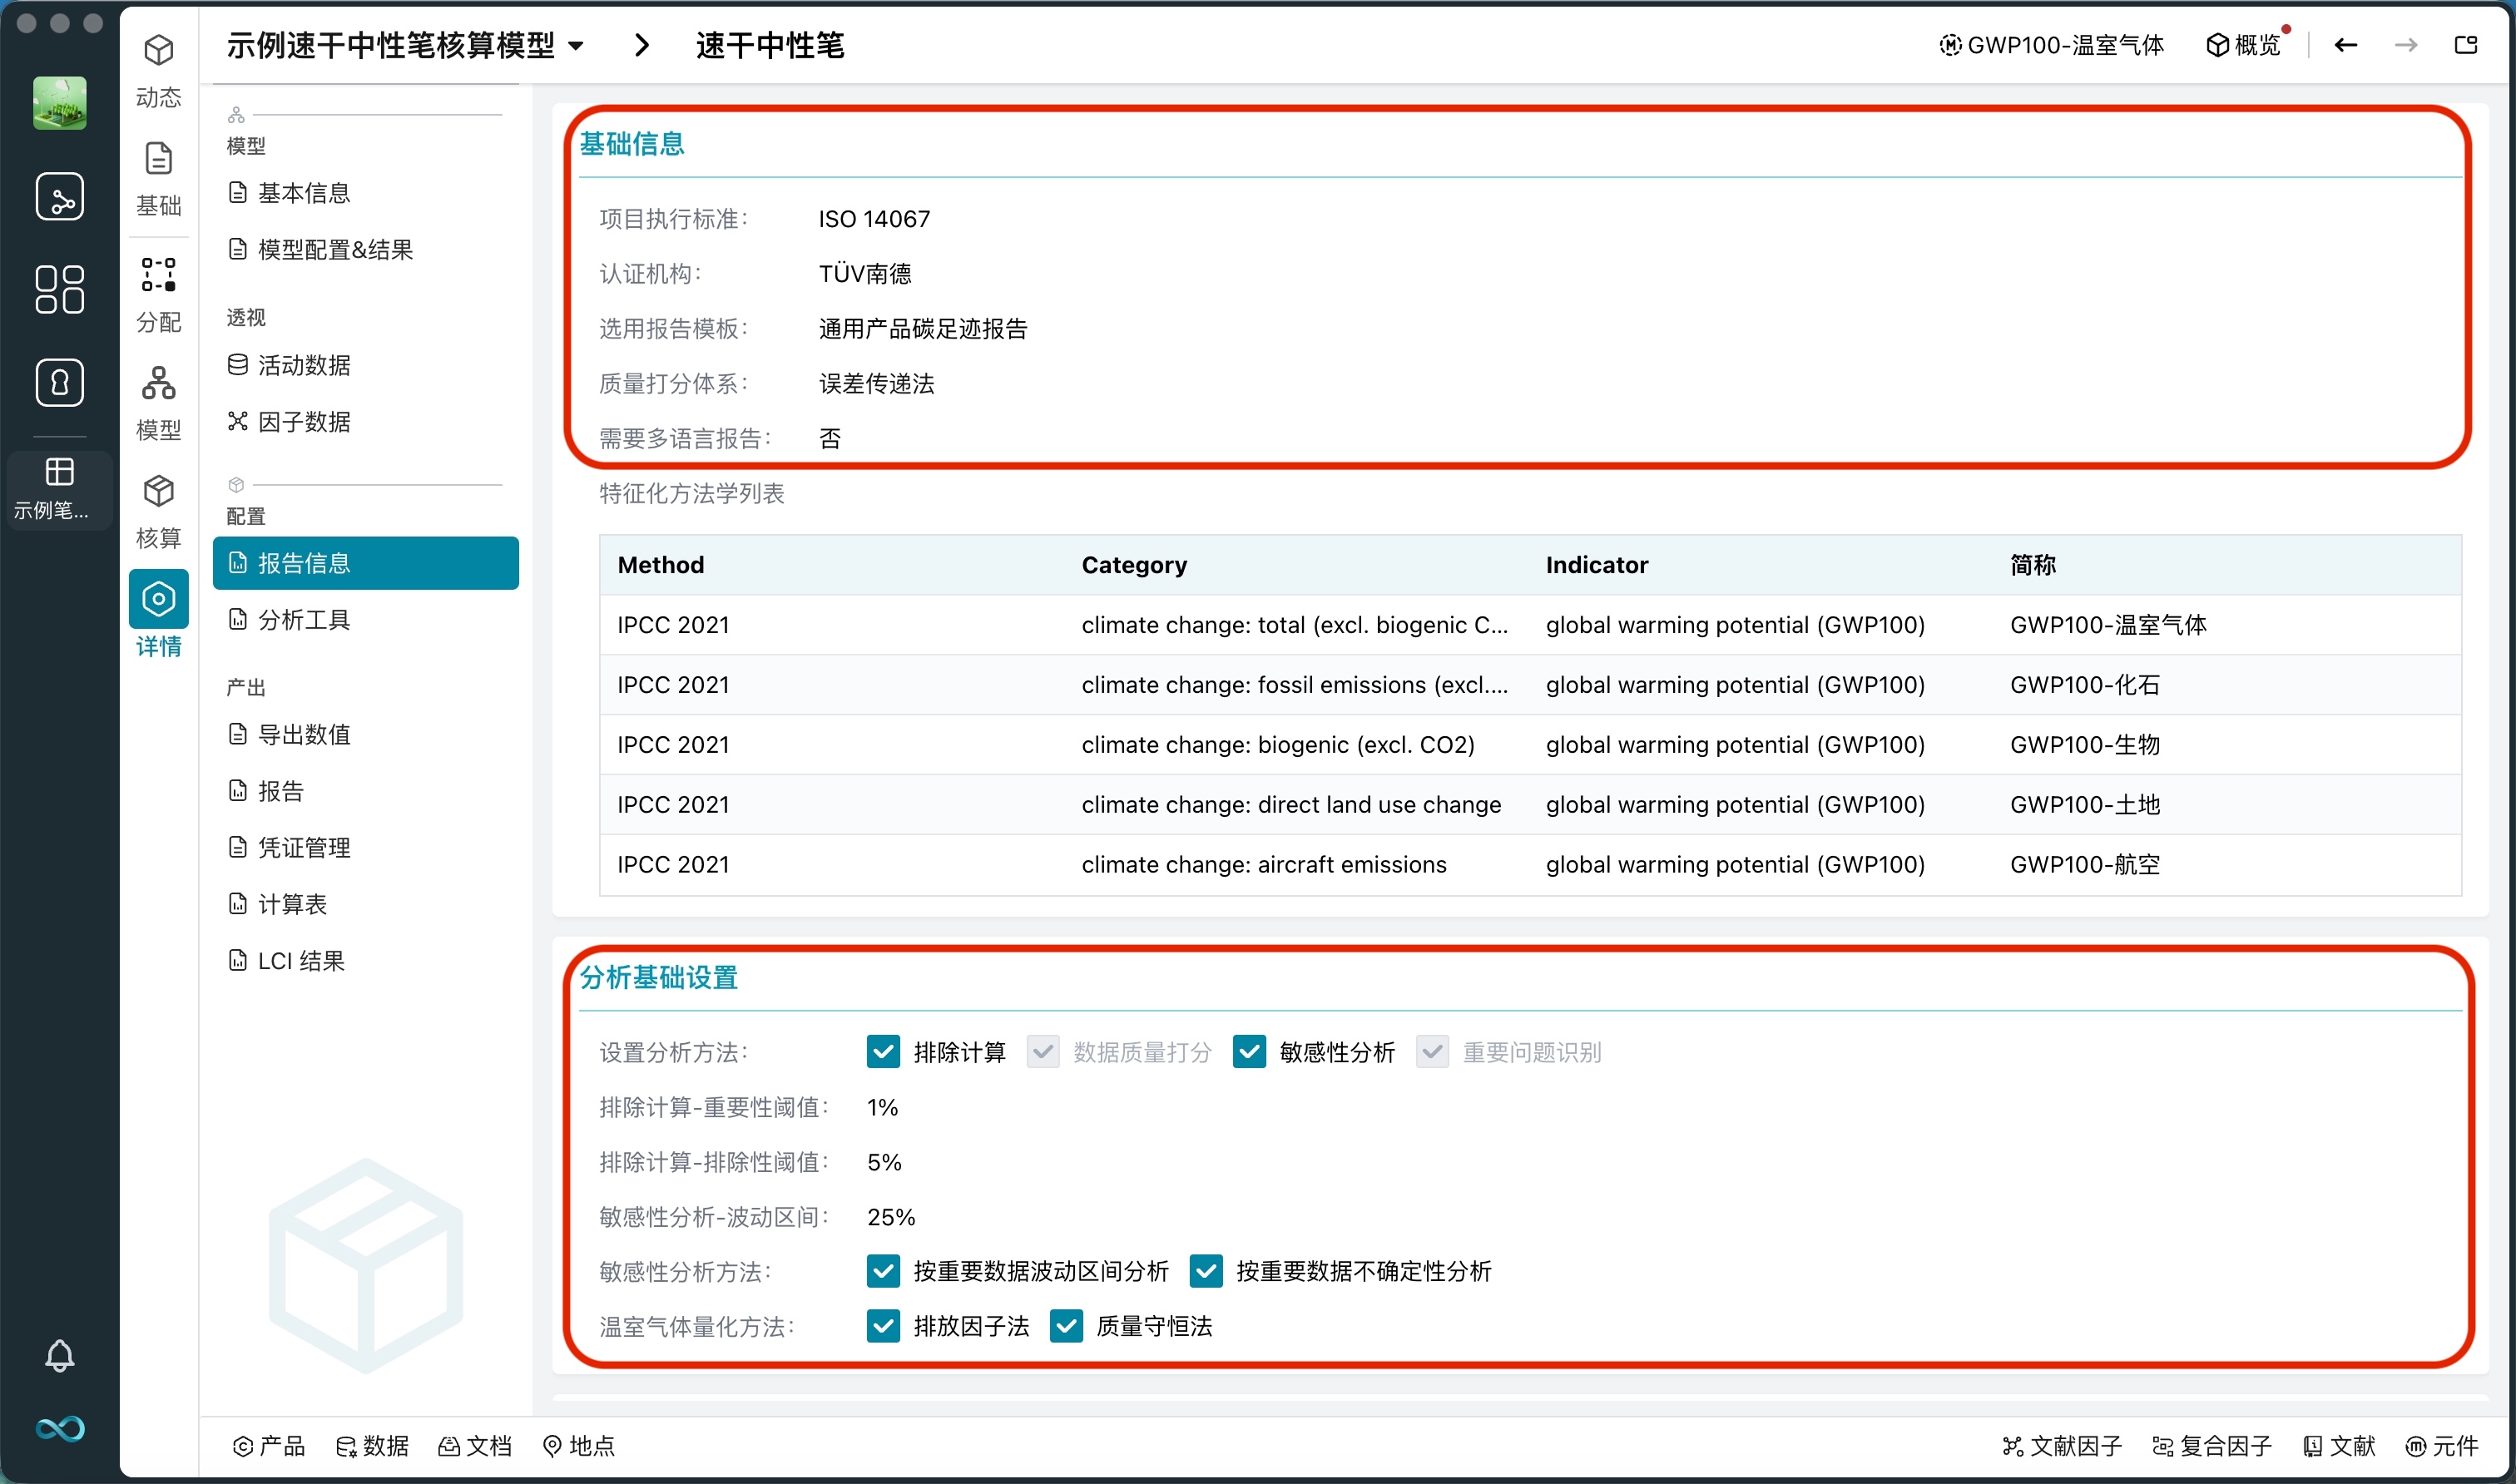The image size is (2516, 1484).
Task: Click the breadcrumb chevron before 速干中性笔
Action: [x=642, y=45]
